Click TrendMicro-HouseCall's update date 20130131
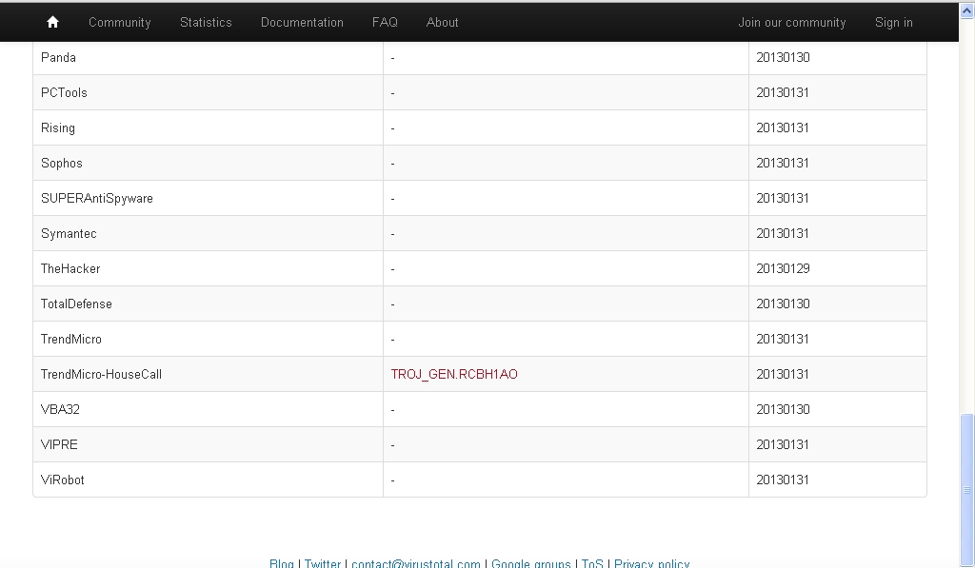975x568 pixels. 783,375
